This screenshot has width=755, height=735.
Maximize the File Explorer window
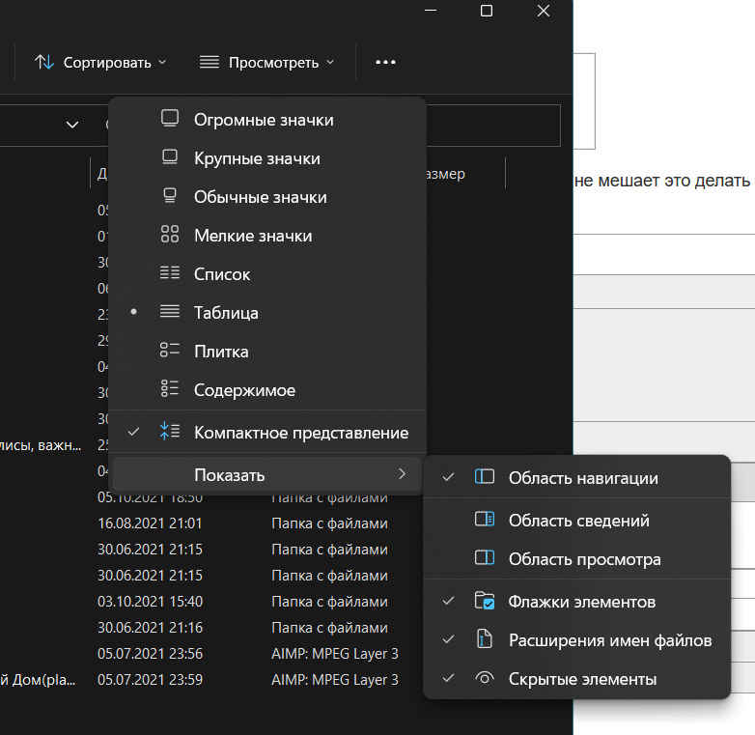487,11
